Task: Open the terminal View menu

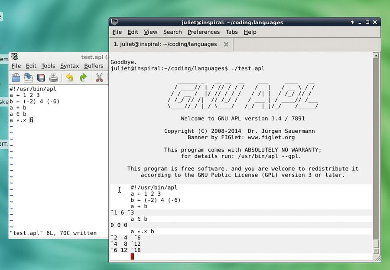Action: tap(150, 32)
